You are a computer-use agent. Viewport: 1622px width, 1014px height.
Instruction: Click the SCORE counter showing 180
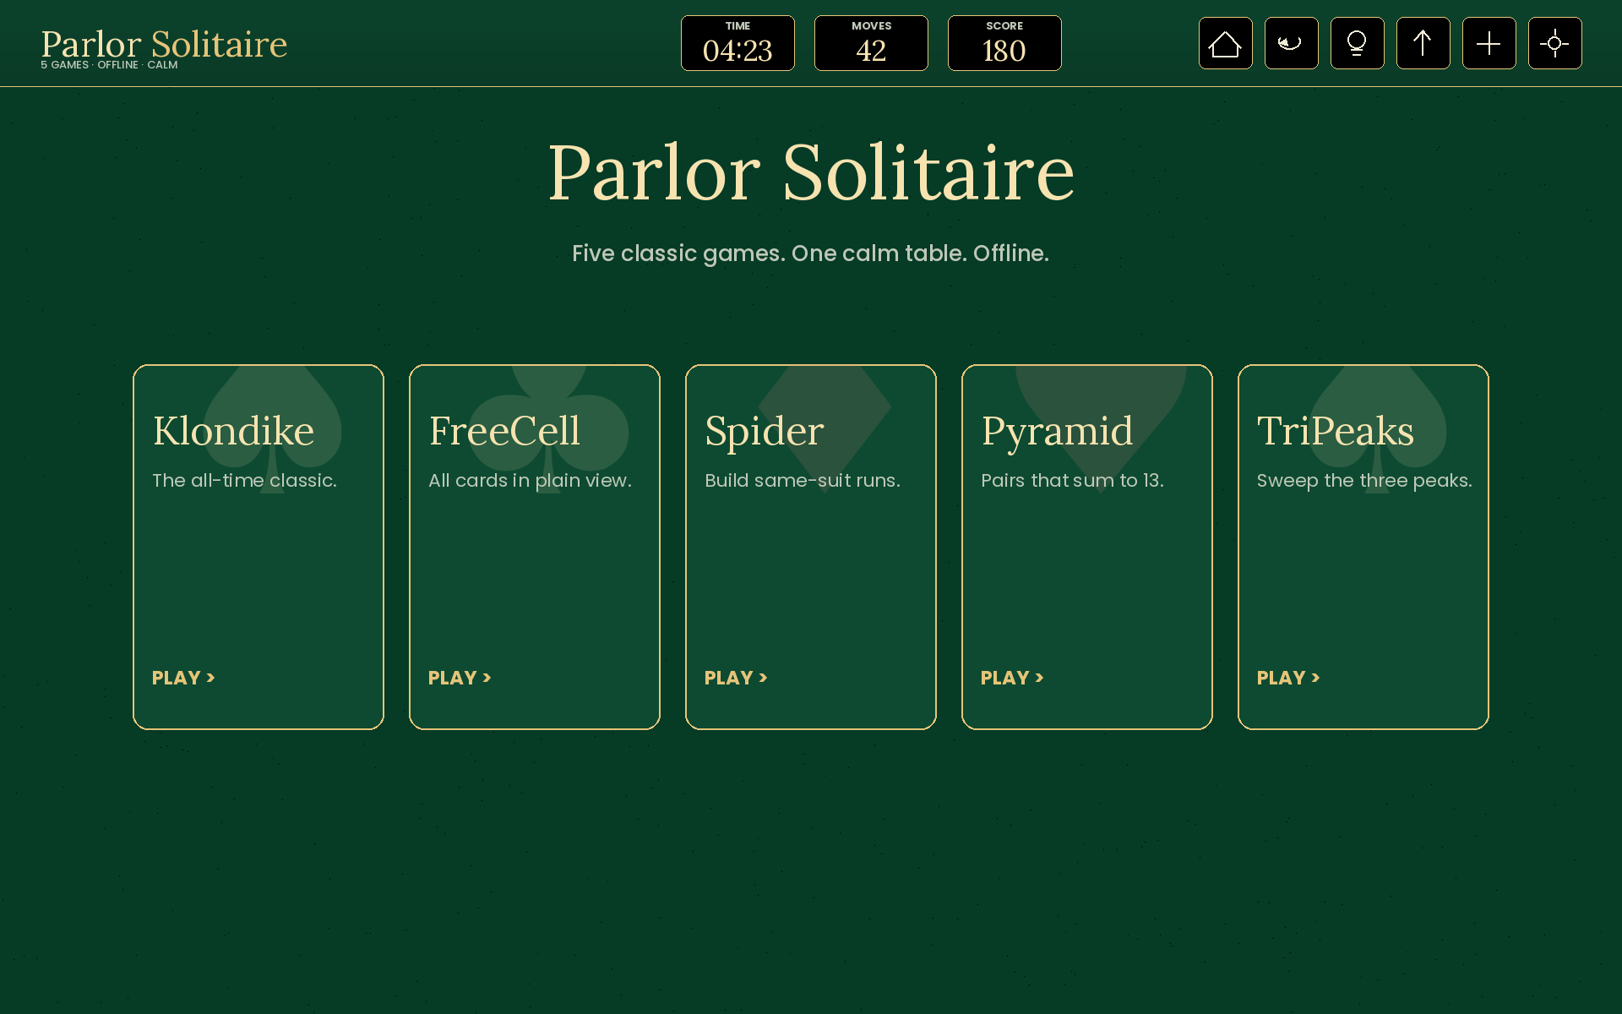[1004, 43]
